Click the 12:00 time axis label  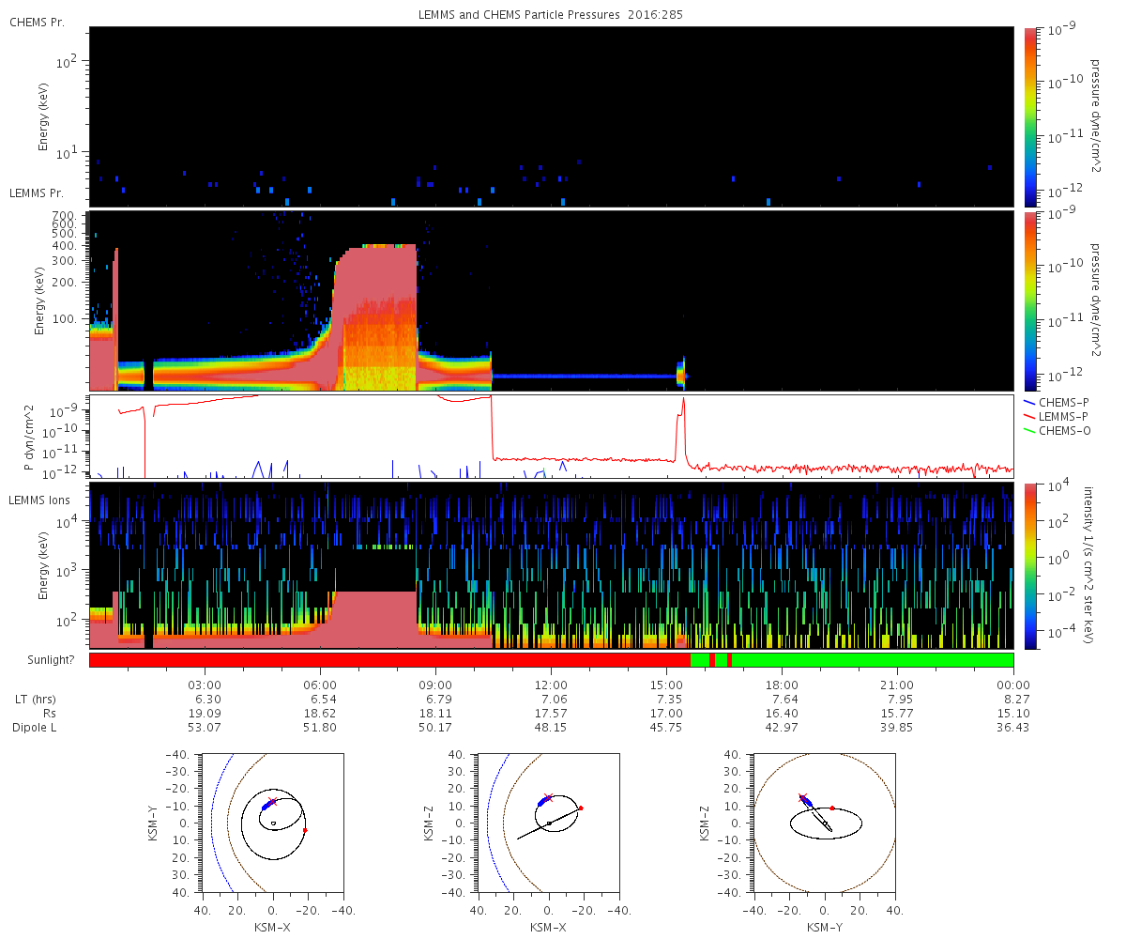tap(551, 685)
